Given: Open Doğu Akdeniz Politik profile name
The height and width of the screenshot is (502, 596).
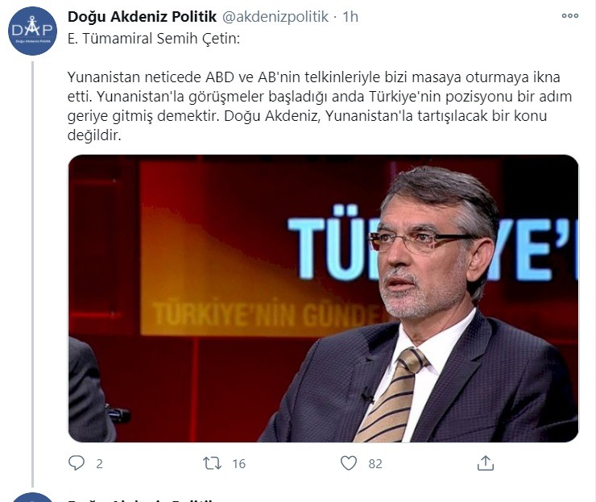Looking at the screenshot, I should point(143,16).
